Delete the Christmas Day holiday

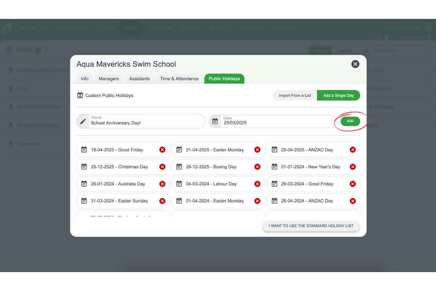[x=162, y=167]
